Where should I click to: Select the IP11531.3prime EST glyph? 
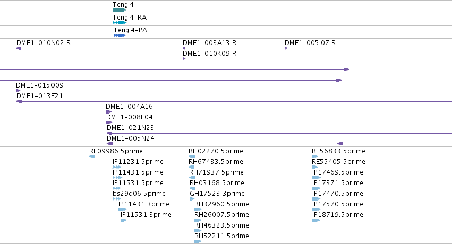[x=123, y=220]
